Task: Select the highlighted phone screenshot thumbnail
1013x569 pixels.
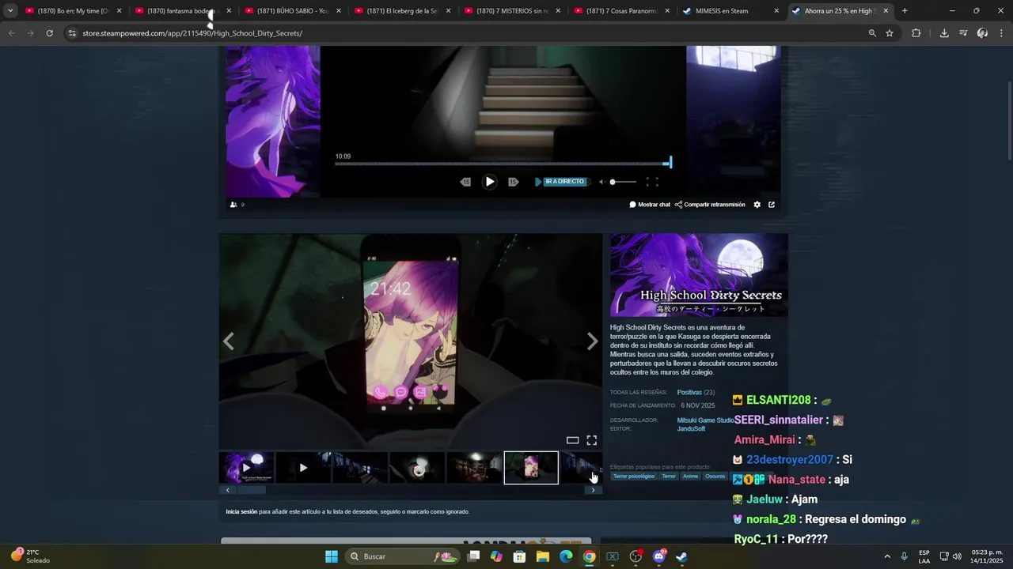Action: pyautogui.click(x=531, y=468)
